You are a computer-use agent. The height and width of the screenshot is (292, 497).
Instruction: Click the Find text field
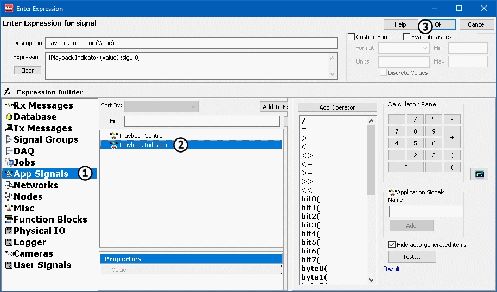click(x=202, y=121)
